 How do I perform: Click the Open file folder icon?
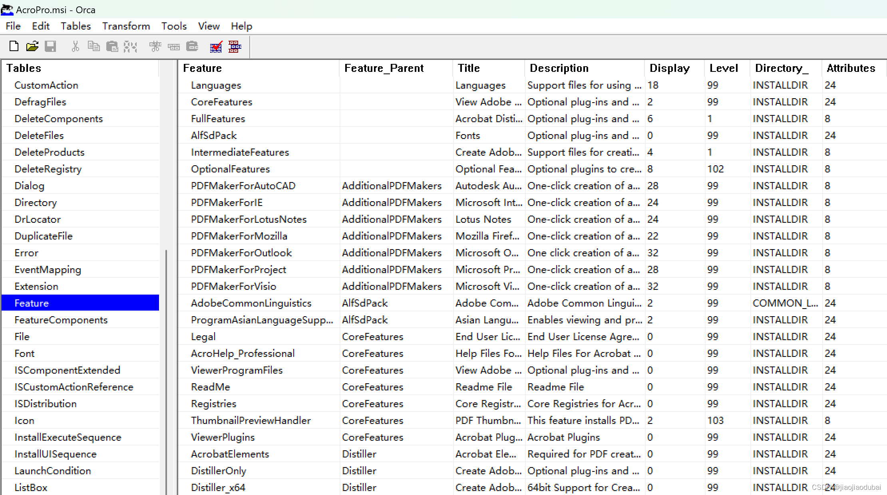pos(32,47)
